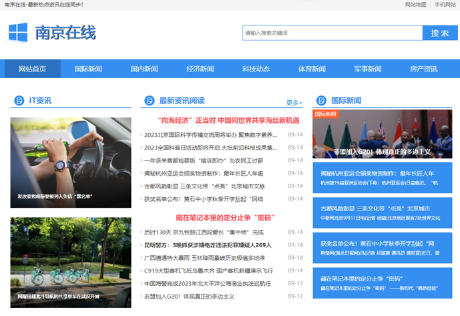Screen dimensions: 460x316
Task: Click the Nanjing Online Windows-style logo icon
Action: 18,33
